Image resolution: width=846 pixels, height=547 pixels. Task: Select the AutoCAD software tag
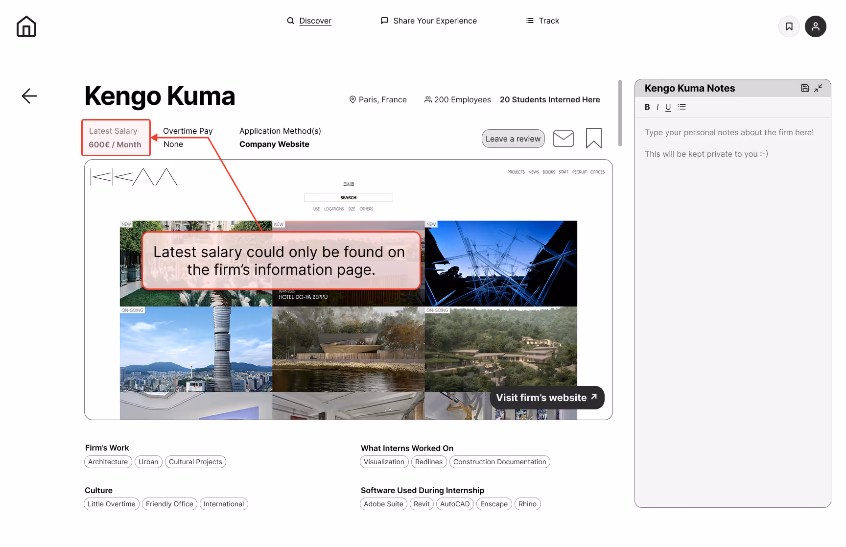pyautogui.click(x=455, y=504)
